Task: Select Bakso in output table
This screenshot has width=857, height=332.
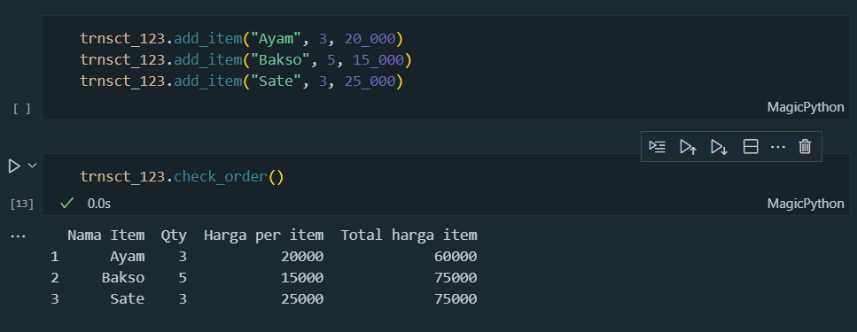Action: pyautogui.click(x=123, y=278)
